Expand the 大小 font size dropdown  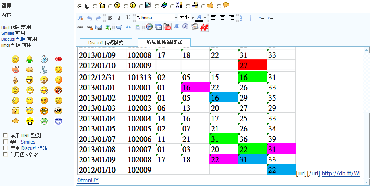[x=192, y=18]
